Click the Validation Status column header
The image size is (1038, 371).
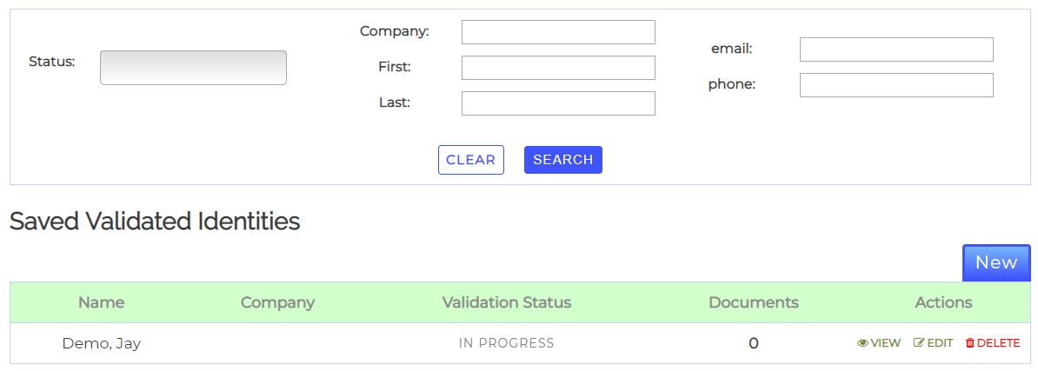pos(506,302)
